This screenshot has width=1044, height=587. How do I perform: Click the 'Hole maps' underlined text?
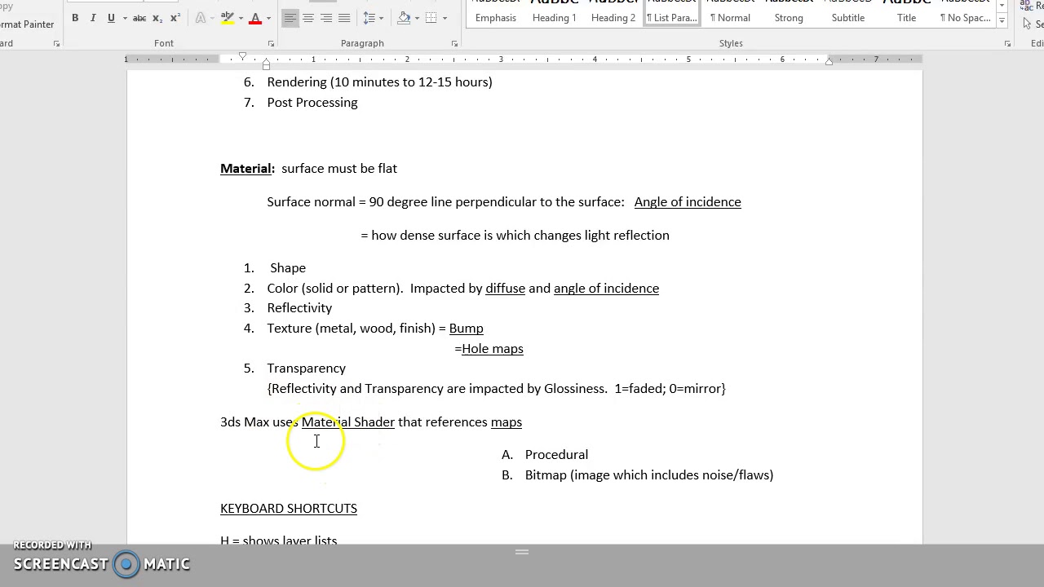(x=493, y=349)
